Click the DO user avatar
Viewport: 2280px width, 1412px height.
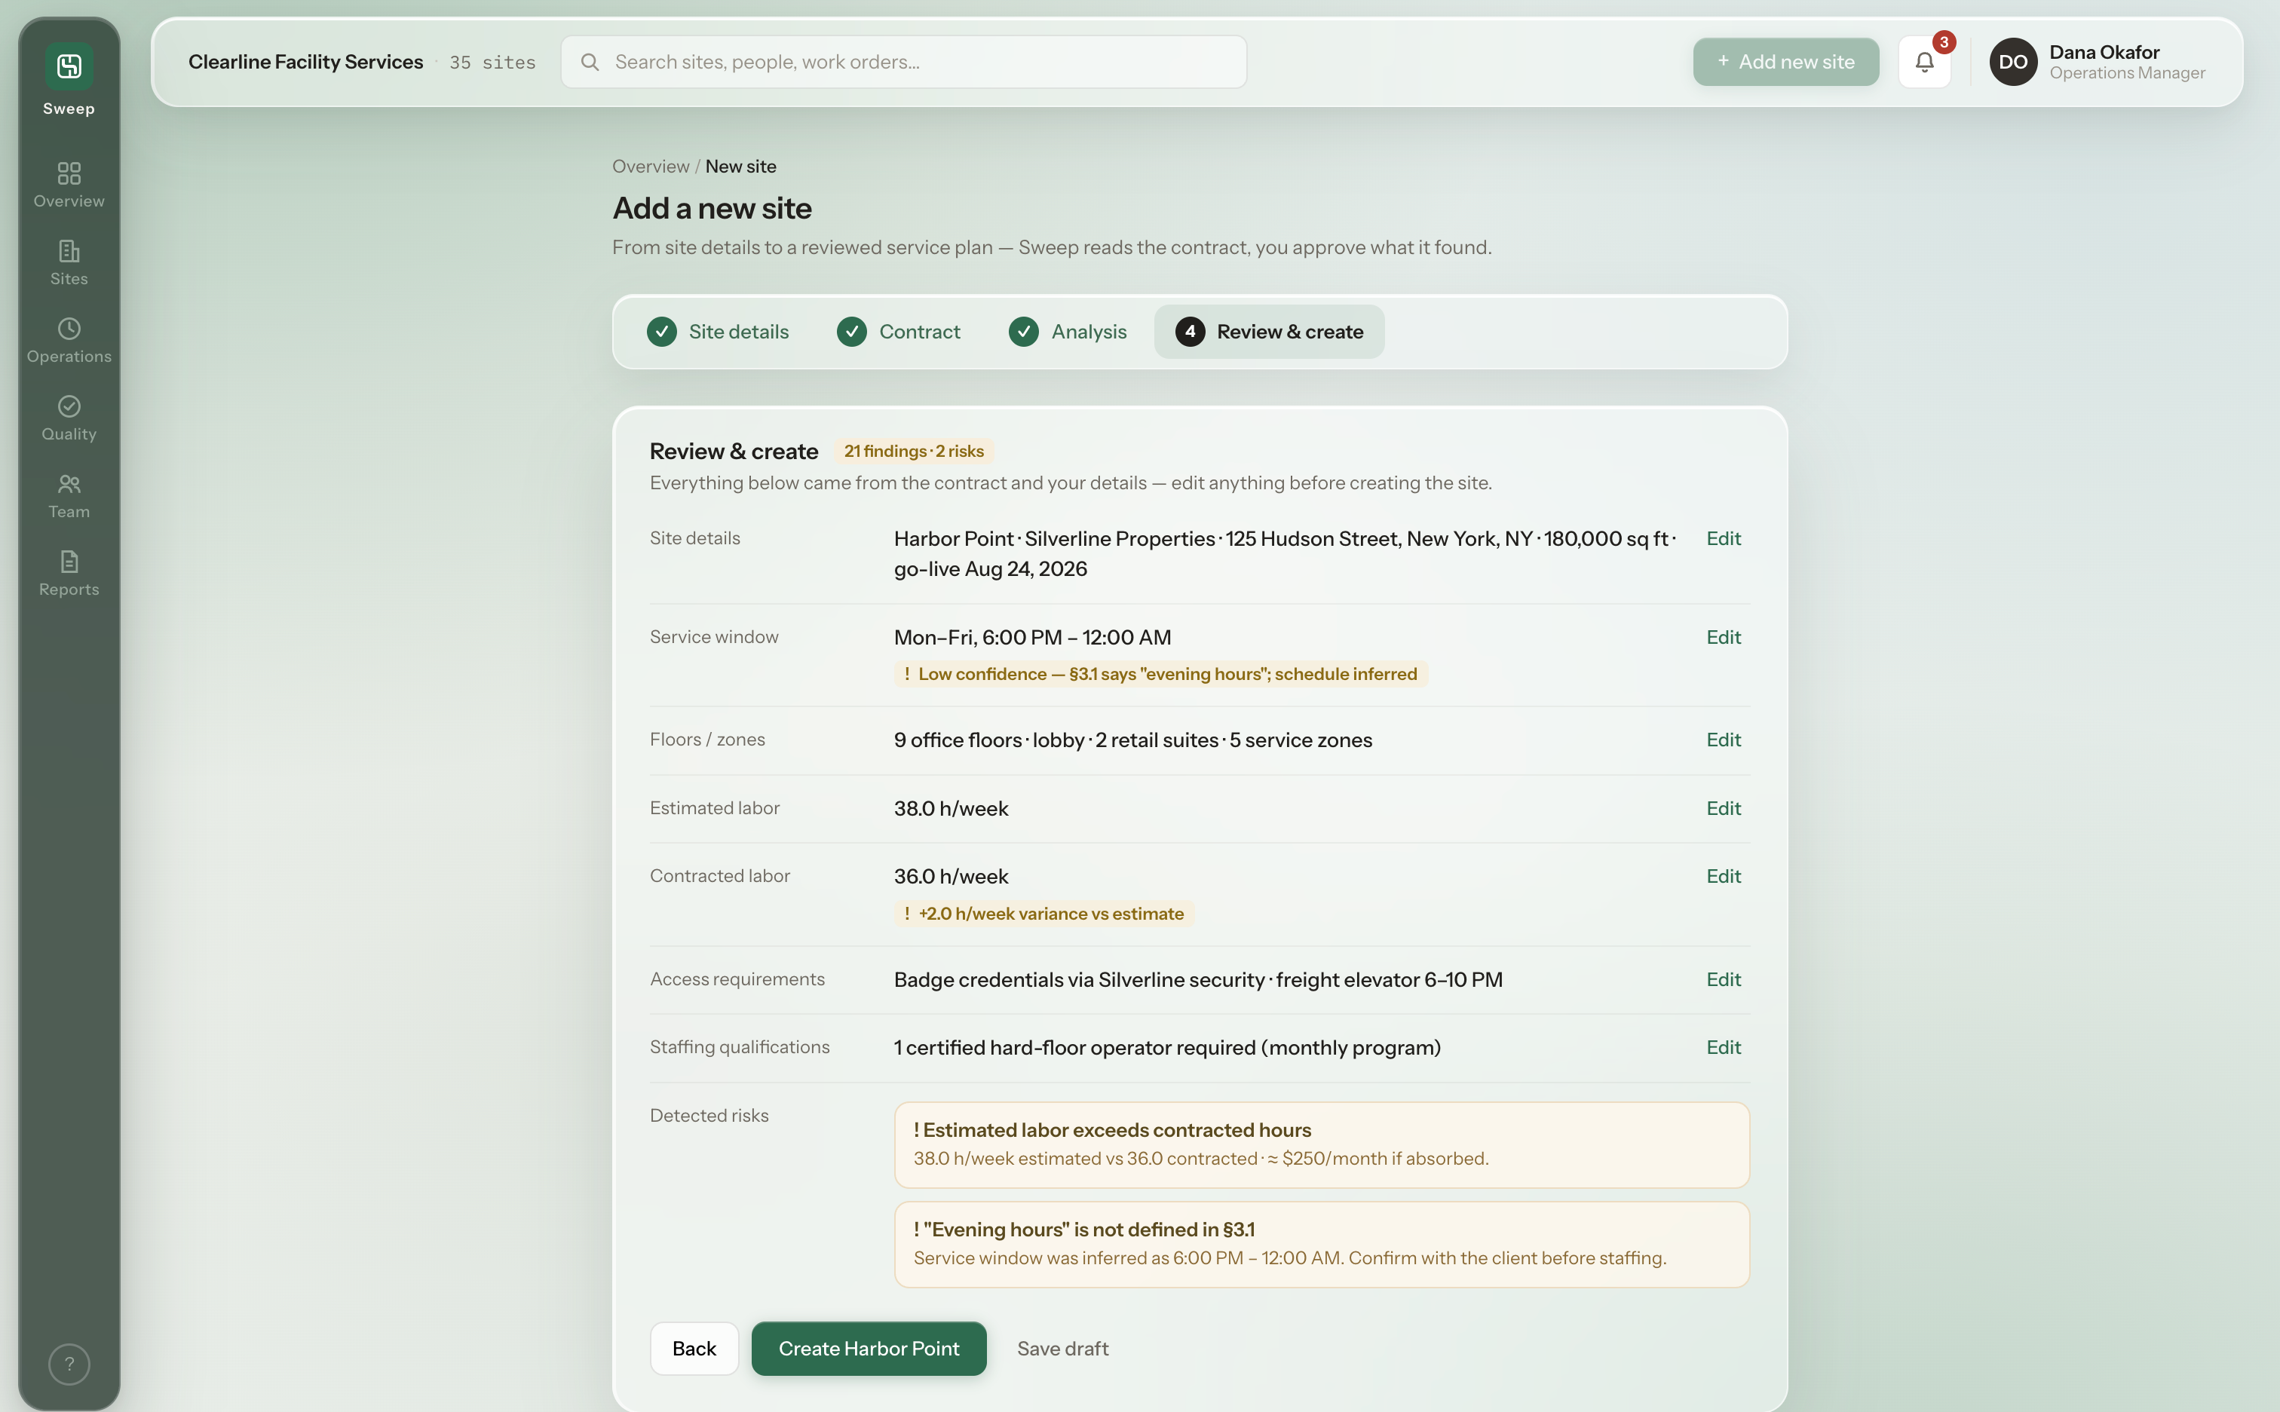(x=2013, y=62)
